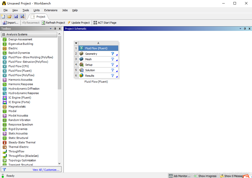Click the New project icon
Screen dimensions: 252x178
[3, 16]
